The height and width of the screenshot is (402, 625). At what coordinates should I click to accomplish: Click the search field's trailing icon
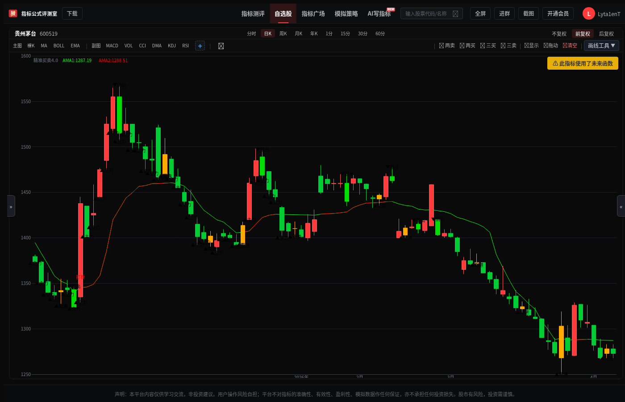coord(455,14)
